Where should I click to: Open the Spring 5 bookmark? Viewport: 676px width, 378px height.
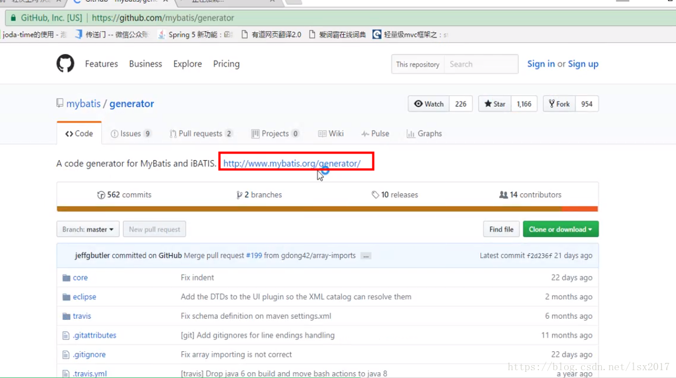(195, 35)
